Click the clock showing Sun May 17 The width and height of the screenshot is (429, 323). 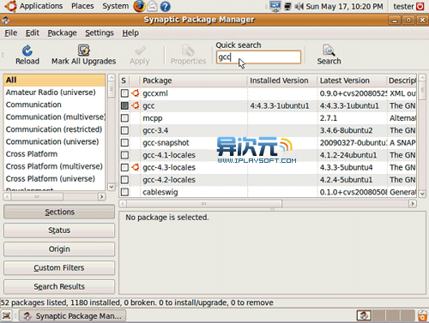point(344,6)
